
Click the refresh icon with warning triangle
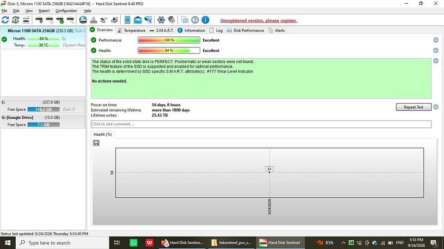point(16,20)
